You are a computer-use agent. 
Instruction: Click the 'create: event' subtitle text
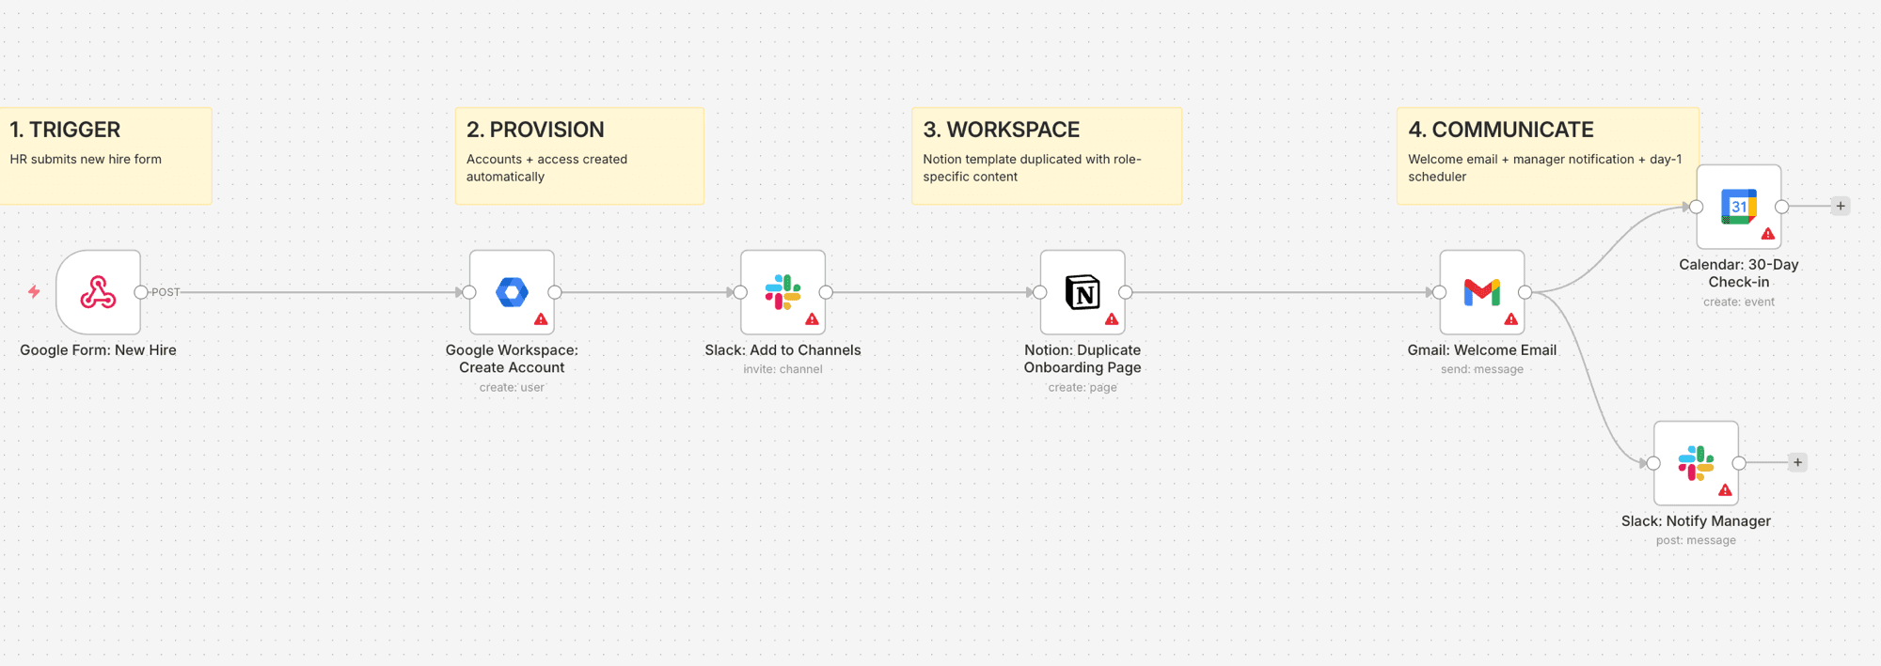click(x=1739, y=302)
